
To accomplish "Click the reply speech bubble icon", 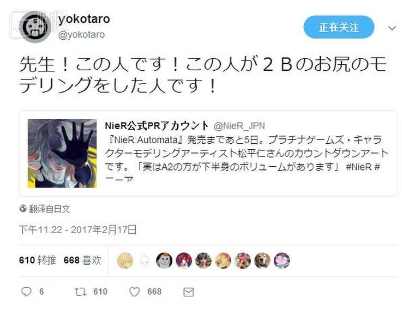I will [x=26, y=292].
